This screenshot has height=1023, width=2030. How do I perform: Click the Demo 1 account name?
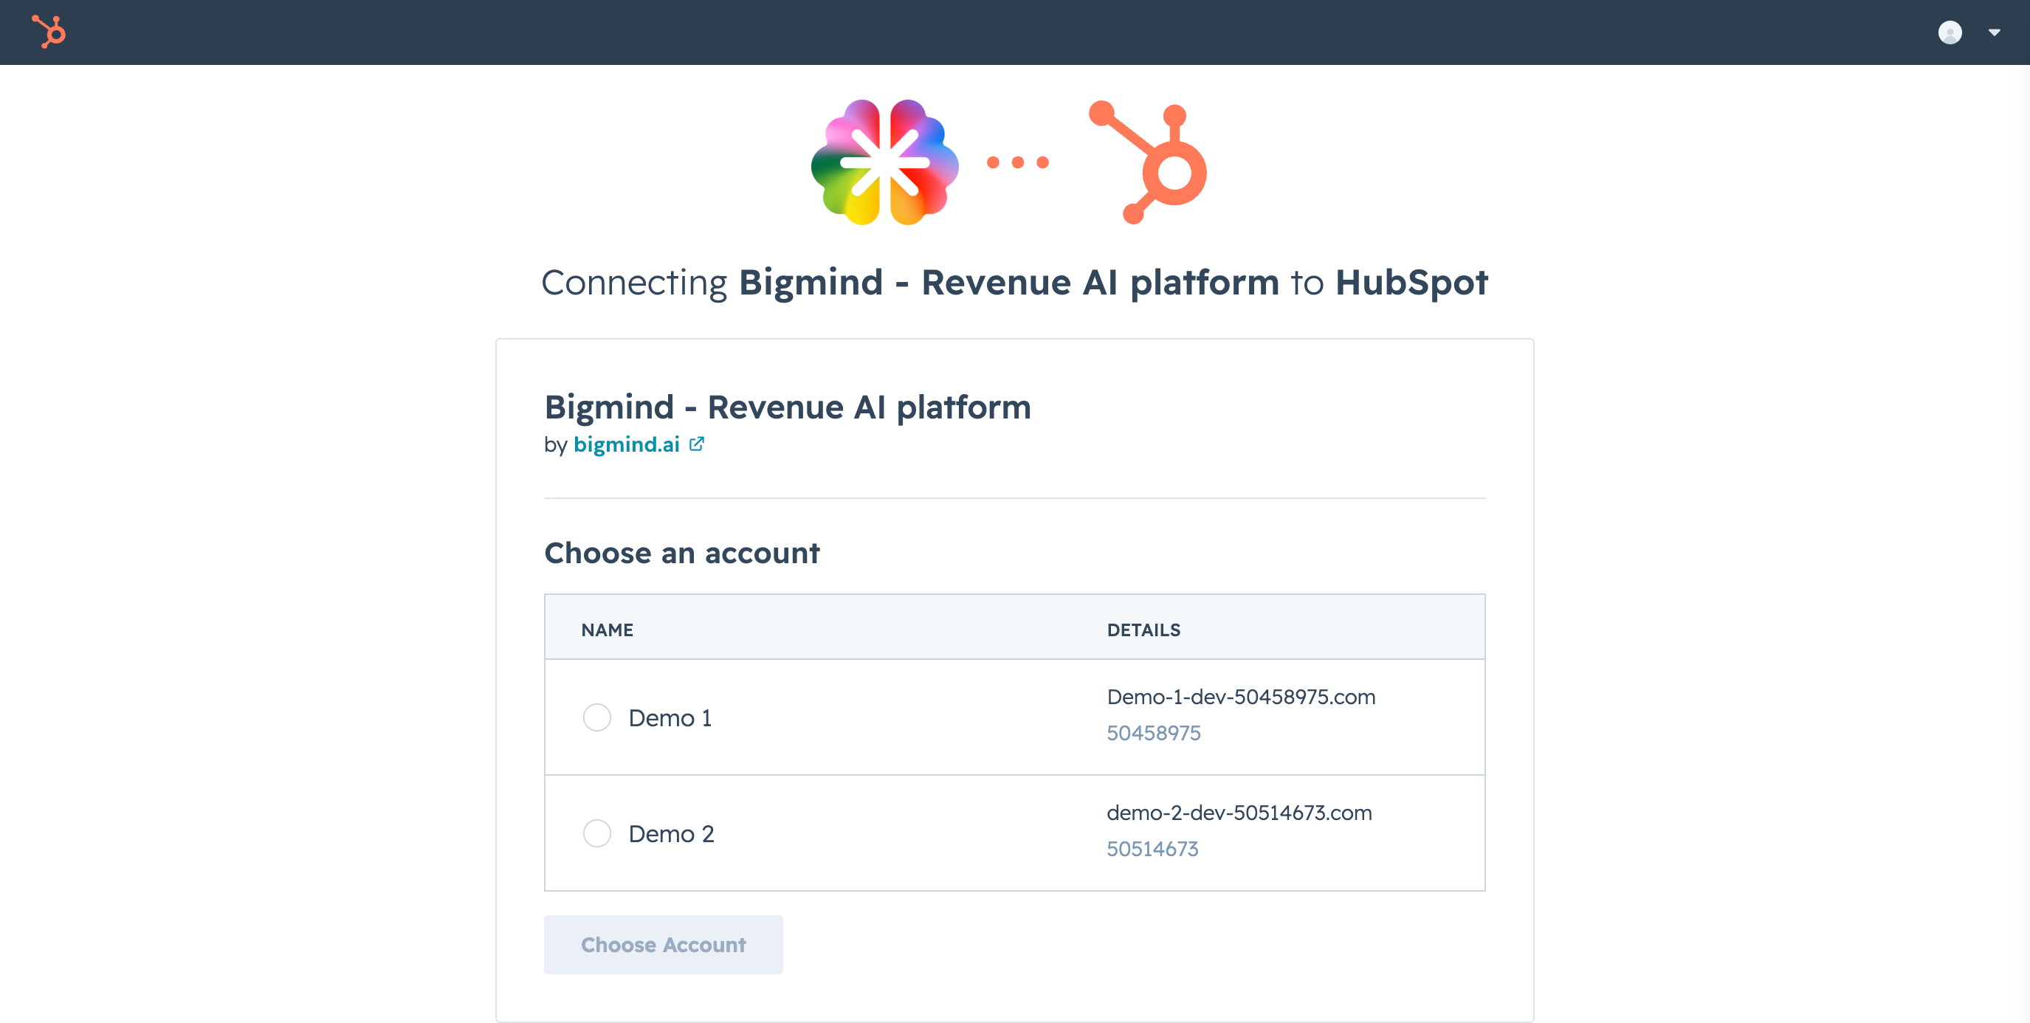click(x=670, y=718)
